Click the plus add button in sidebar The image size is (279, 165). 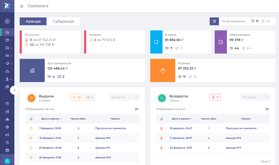(x=7, y=21)
